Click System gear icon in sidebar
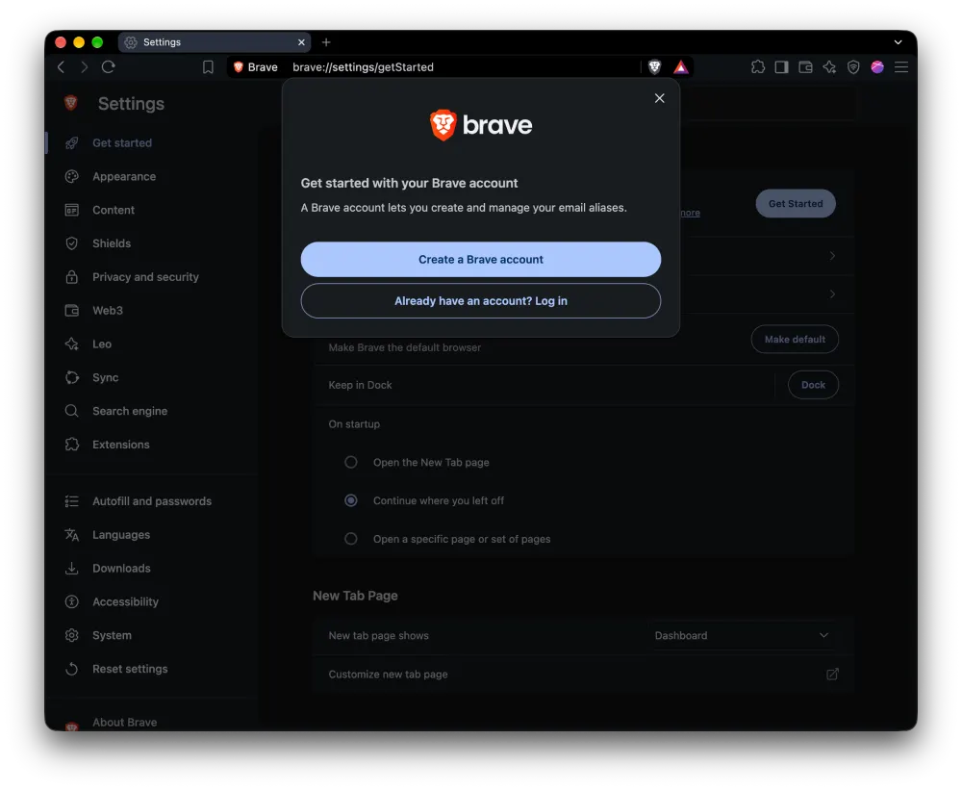Viewport: 962px width, 790px height. [72, 635]
